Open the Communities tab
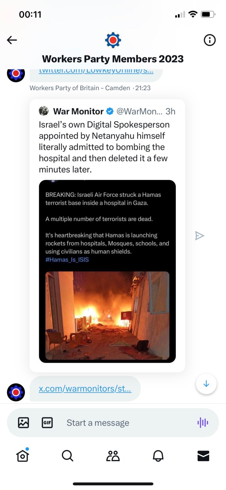This screenshot has width=226, height=490. point(113,456)
